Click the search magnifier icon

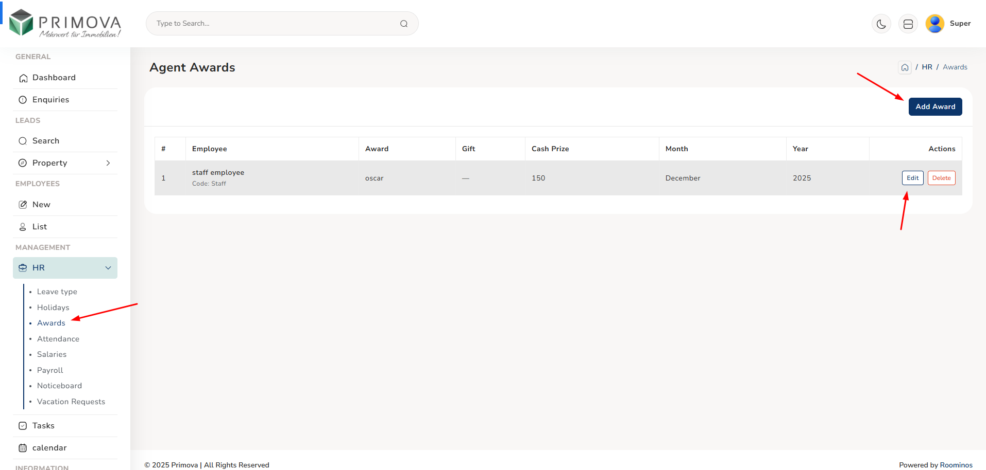click(404, 24)
